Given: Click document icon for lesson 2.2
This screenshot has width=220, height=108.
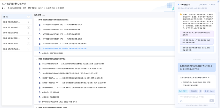Looking at the screenshot, I should (x=40, y=69).
